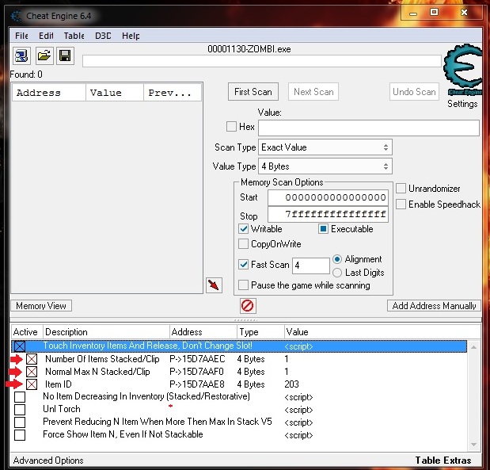
Task: Click the cheat table scroll down arrow
Action: 473,445
